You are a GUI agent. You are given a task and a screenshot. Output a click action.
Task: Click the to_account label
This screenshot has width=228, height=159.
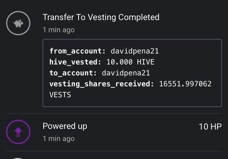[73, 73]
